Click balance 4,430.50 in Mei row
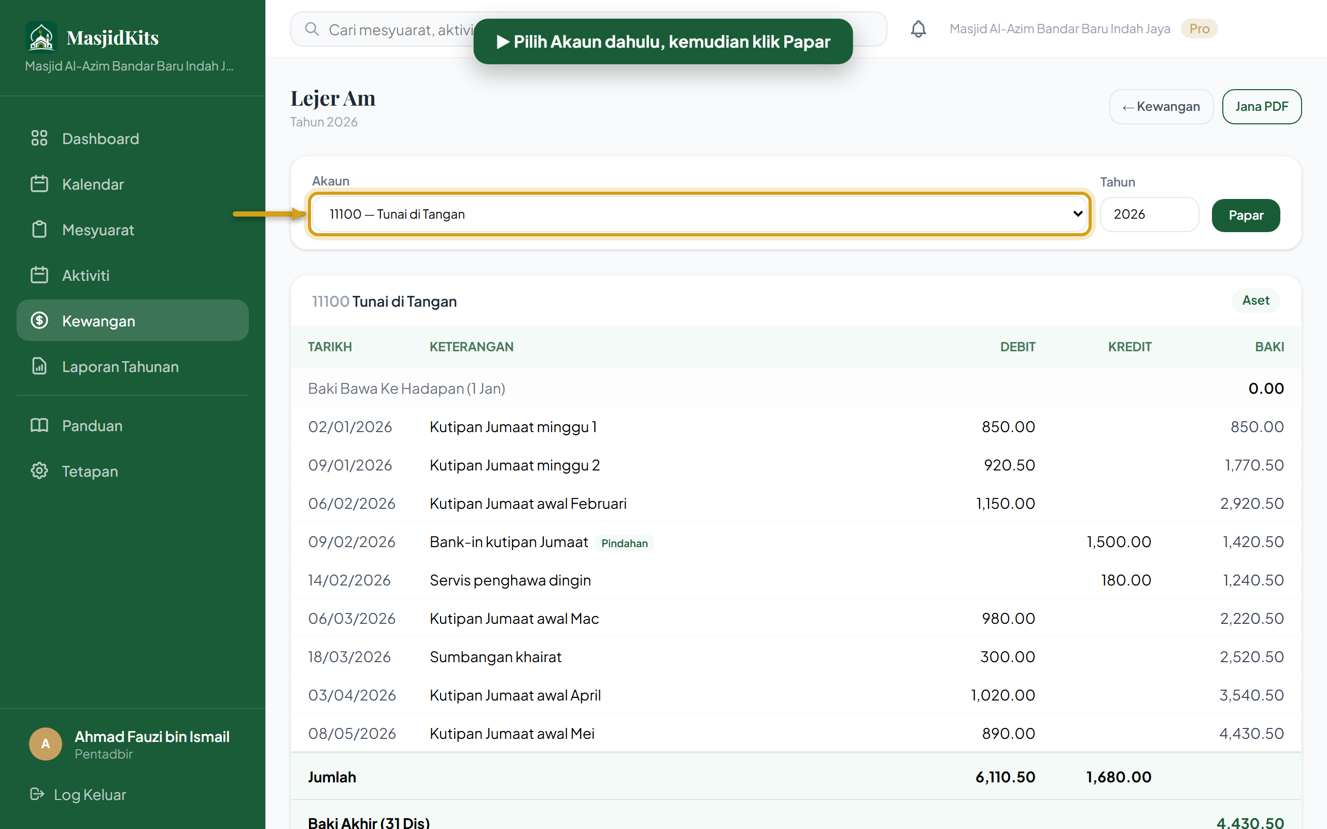Screen dimensions: 1327x829 click(1251, 733)
